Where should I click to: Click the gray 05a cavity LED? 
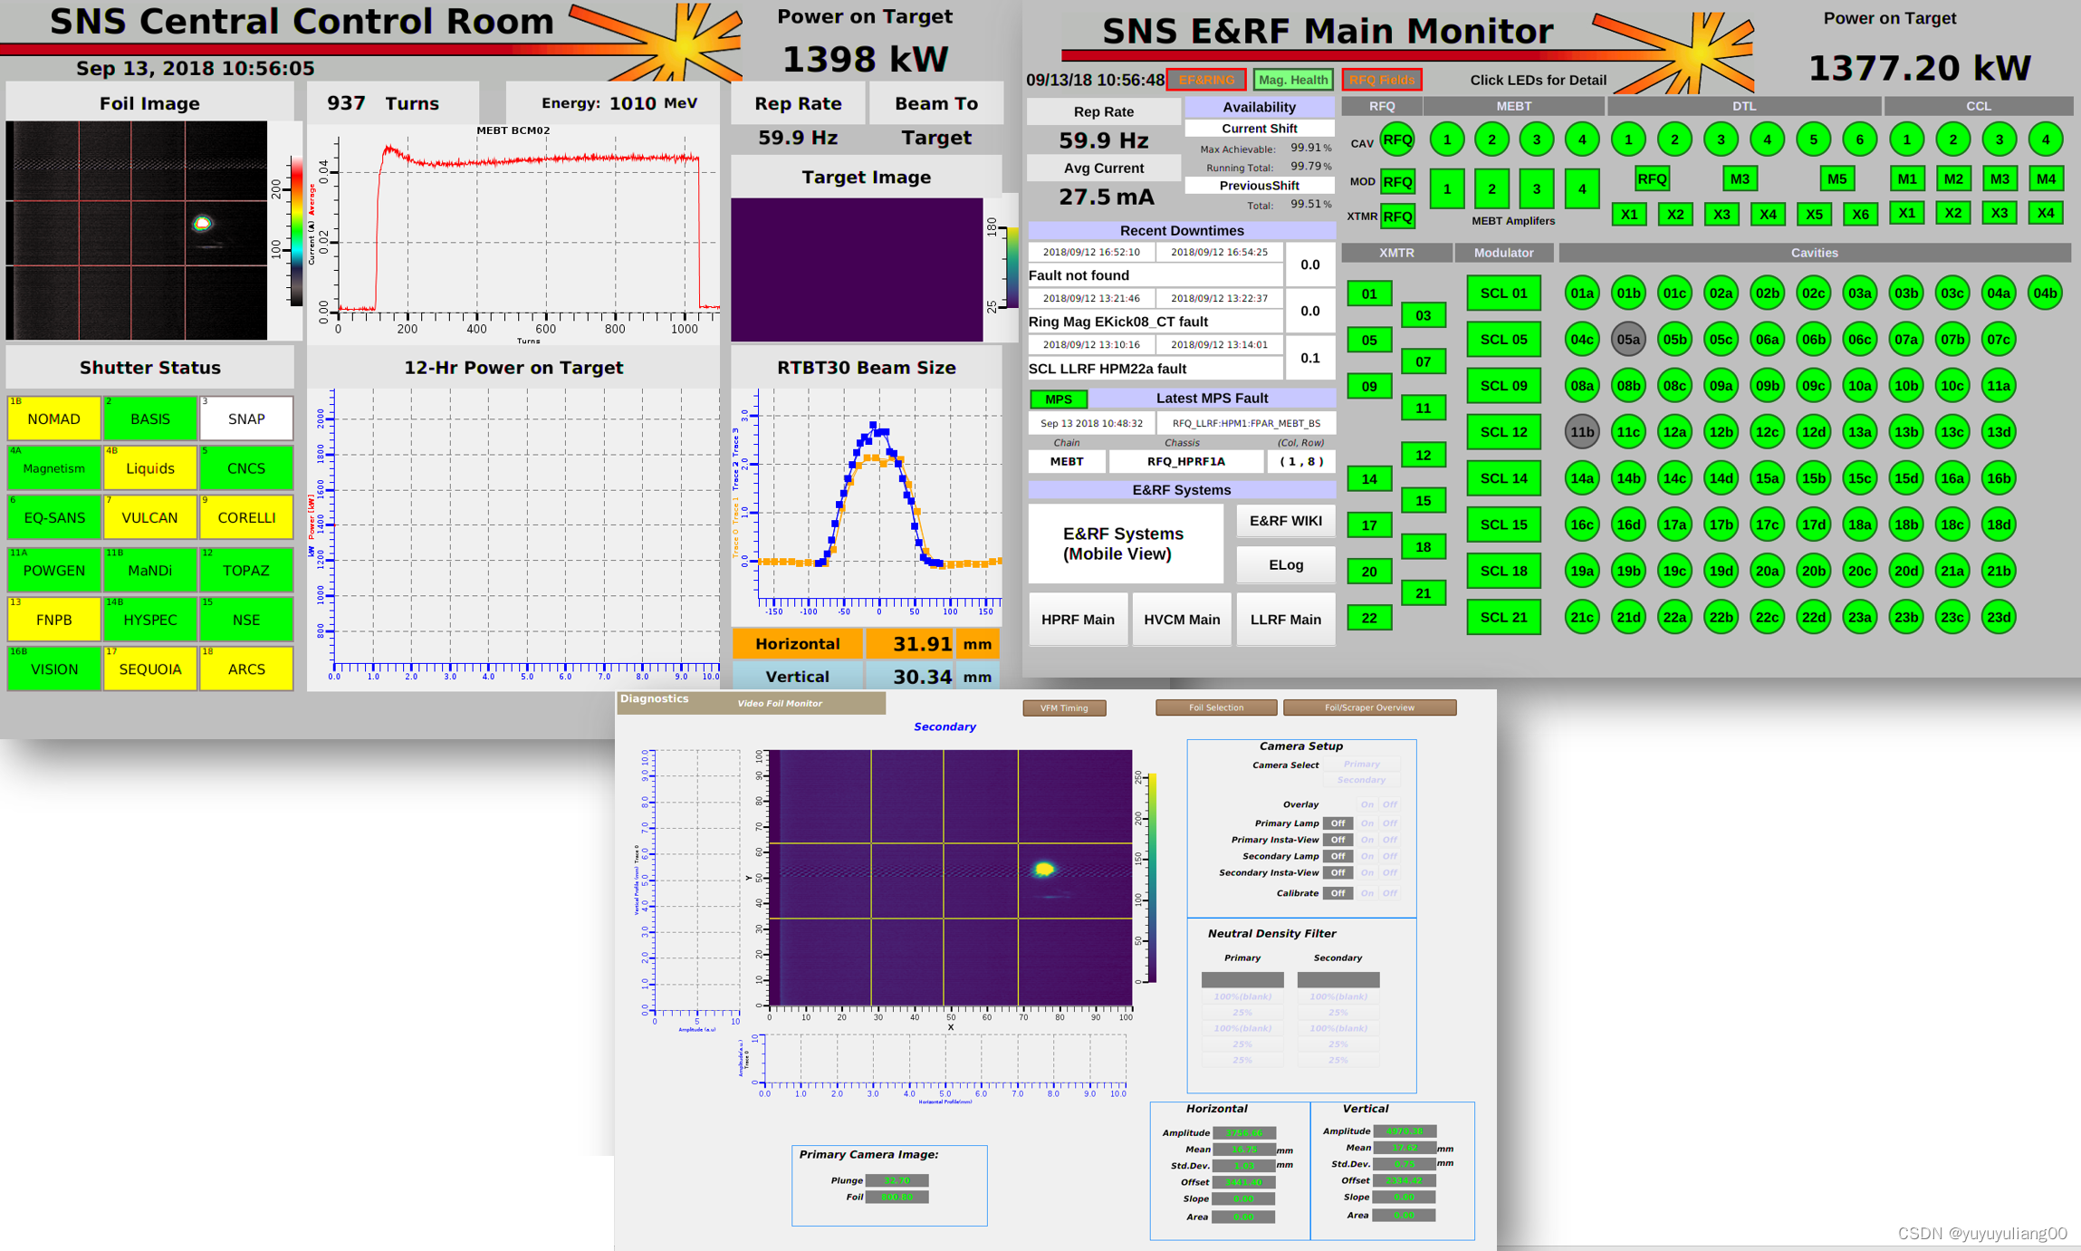[1628, 339]
